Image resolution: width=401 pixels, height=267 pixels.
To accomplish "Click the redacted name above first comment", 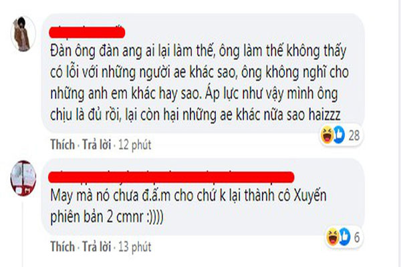I will [x=87, y=33].
